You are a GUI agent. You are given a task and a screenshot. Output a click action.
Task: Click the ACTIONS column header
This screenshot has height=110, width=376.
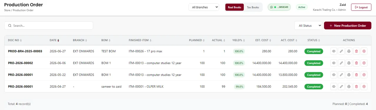click(349, 40)
